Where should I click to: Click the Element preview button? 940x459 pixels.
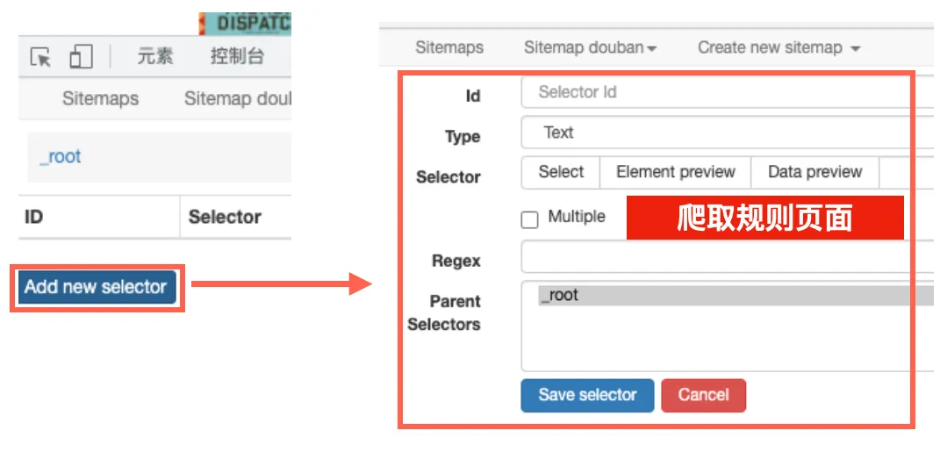(675, 172)
